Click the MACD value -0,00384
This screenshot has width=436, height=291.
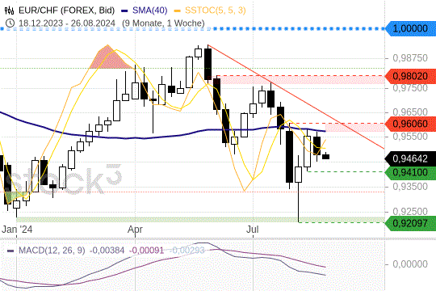point(107,251)
